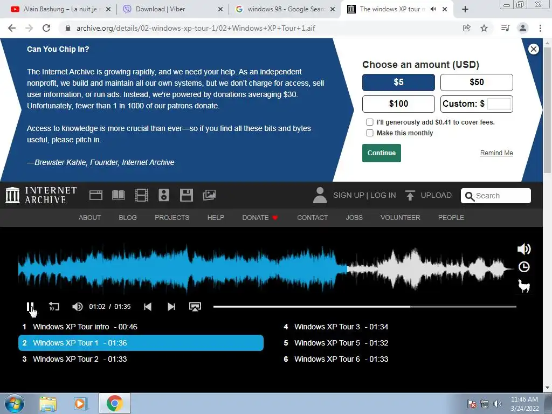Select the $5 donation amount
Image resolution: width=552 pixels, height=414 pixels.
pyautogui.click(x=398, y=82)
